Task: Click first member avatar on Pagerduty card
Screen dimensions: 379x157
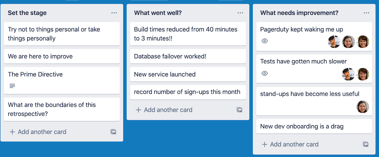Action: (334, 42)
